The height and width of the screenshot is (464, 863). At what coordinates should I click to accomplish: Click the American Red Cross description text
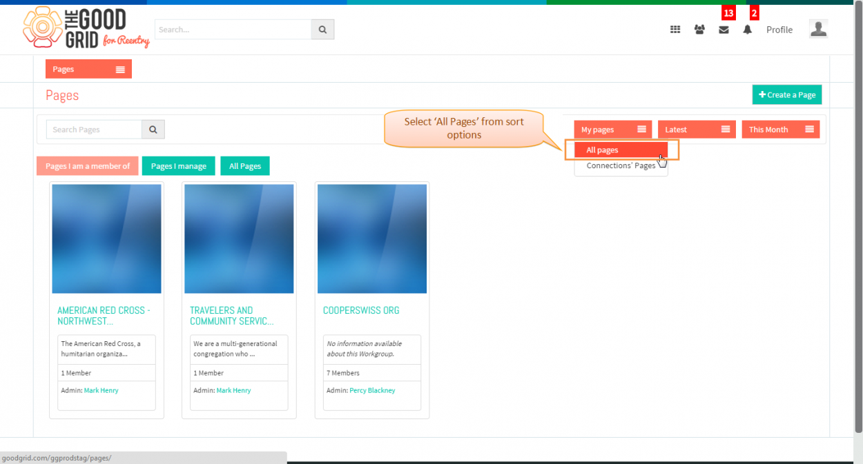[x=101, y=349]
